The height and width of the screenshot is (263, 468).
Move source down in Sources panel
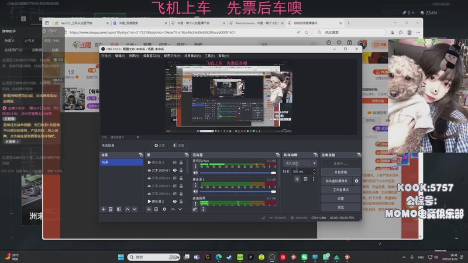click(180, 209)
